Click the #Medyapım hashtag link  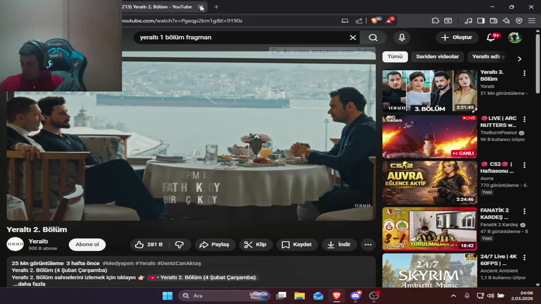118,263
